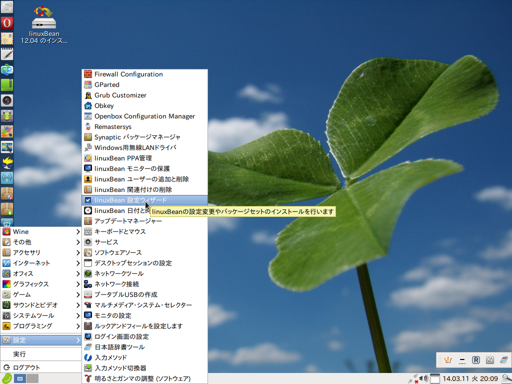Click the Synaptic package manager icon

tap(88, 137)
